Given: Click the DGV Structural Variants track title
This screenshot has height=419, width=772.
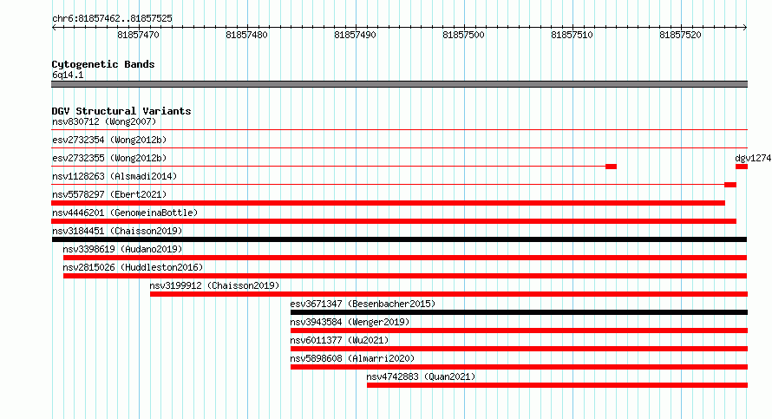Looking at the screenshot, I should tap(121, 111).
